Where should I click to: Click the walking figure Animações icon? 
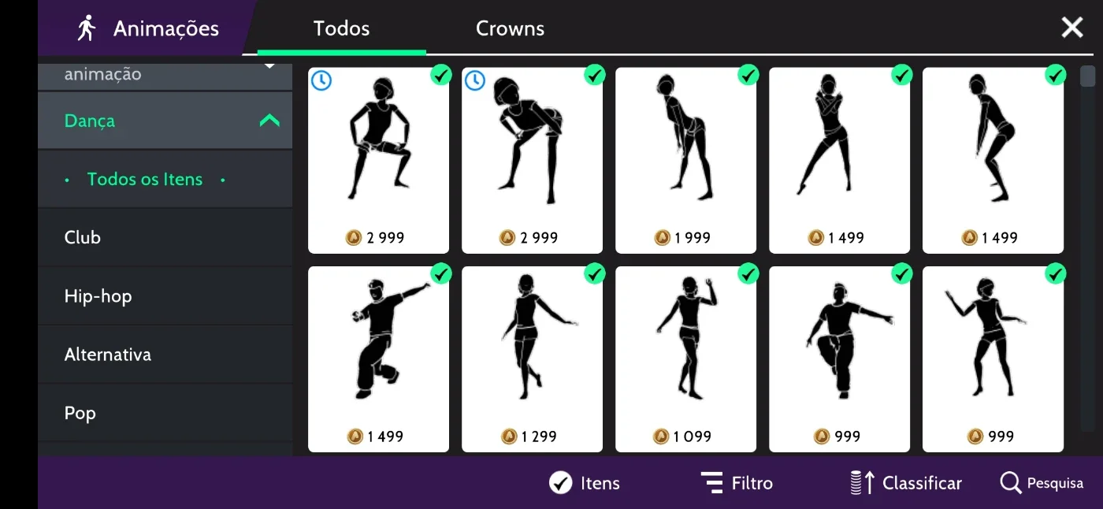pyautogui.click(x=87, y=28)
